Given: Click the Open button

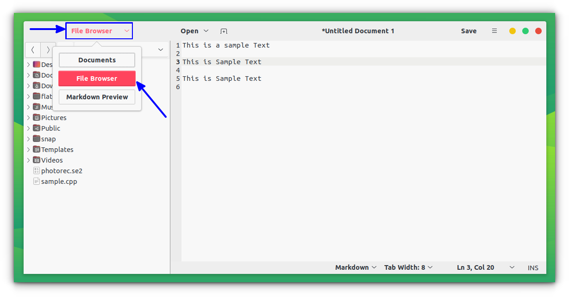Looking at the screenshot, I should pos(189,30).
